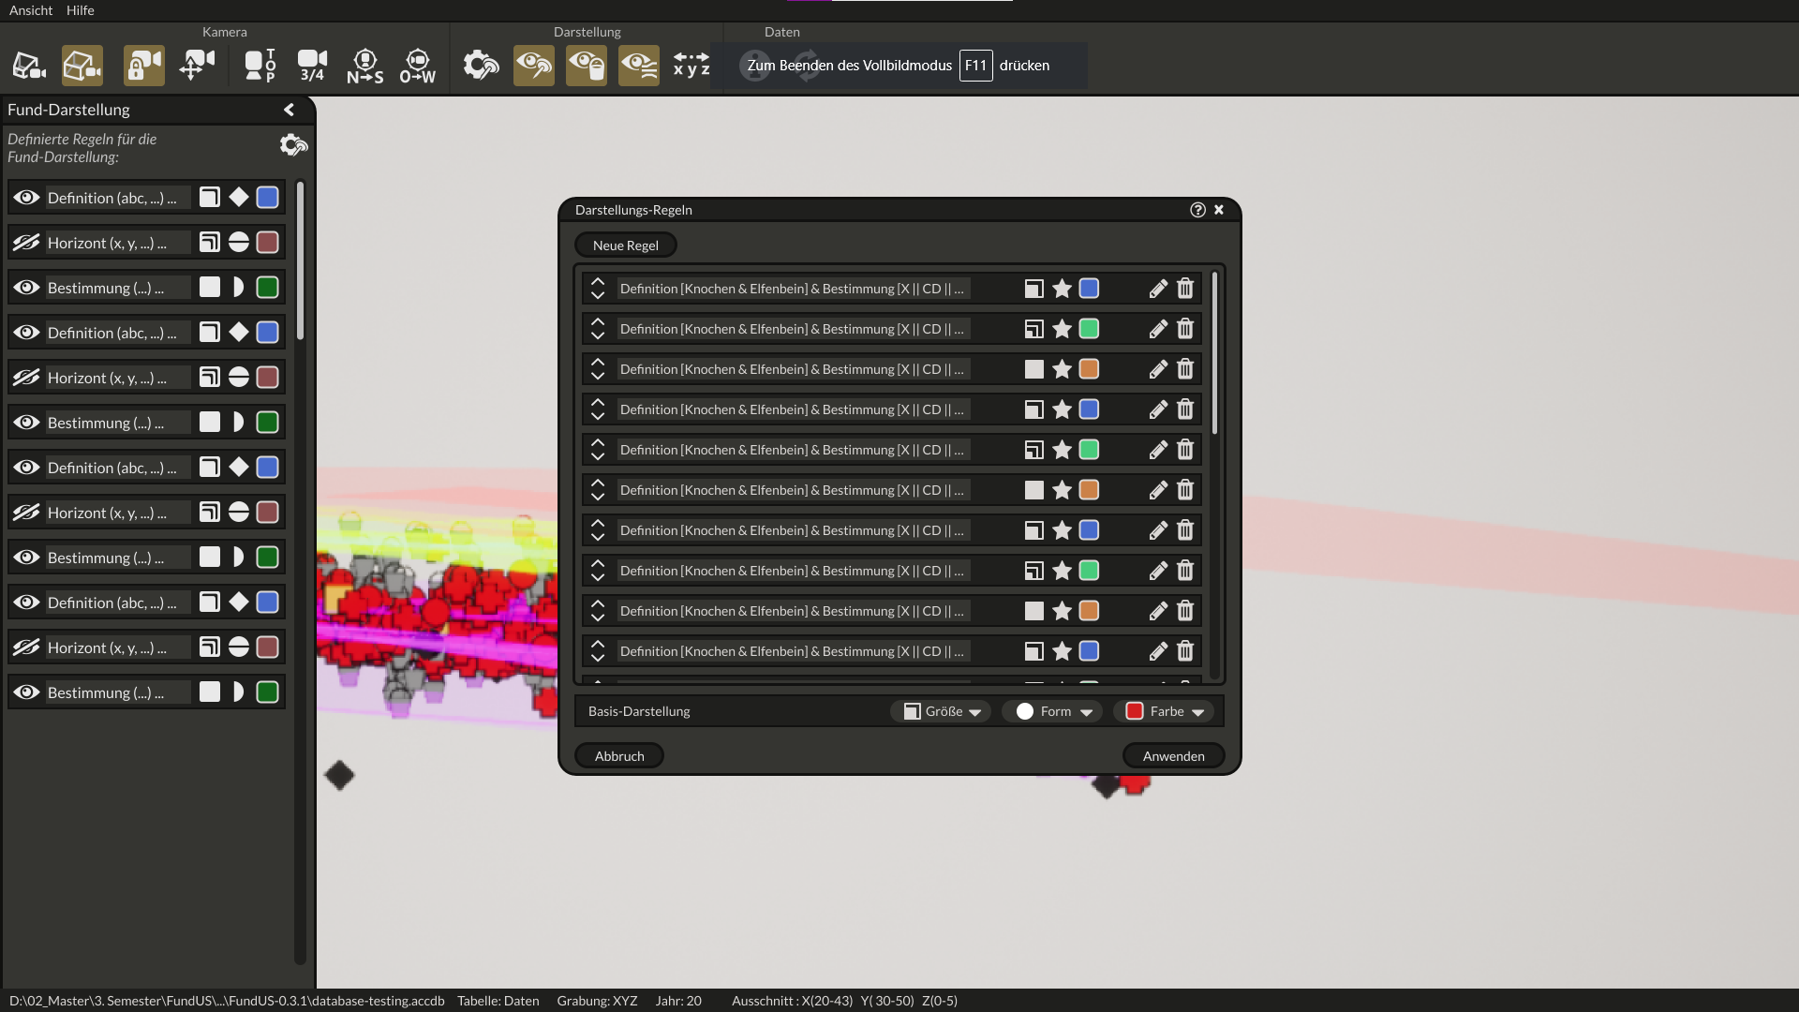
Task: Click half-circle shape icon of first Horizont row
Action: (x=239, y=243)
